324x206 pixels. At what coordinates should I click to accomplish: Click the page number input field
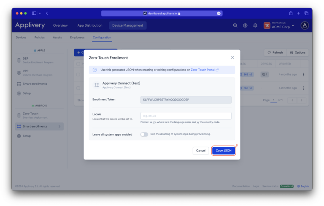click(x=273, y=100)
